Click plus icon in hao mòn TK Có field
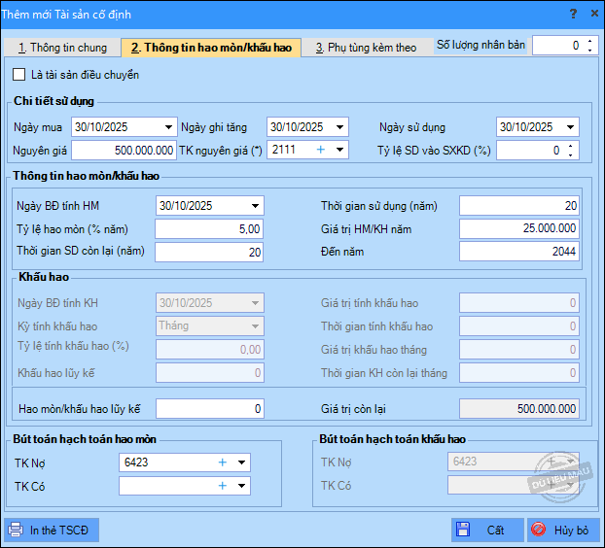This screenshot has width=605, height=548. pos(222,486)
